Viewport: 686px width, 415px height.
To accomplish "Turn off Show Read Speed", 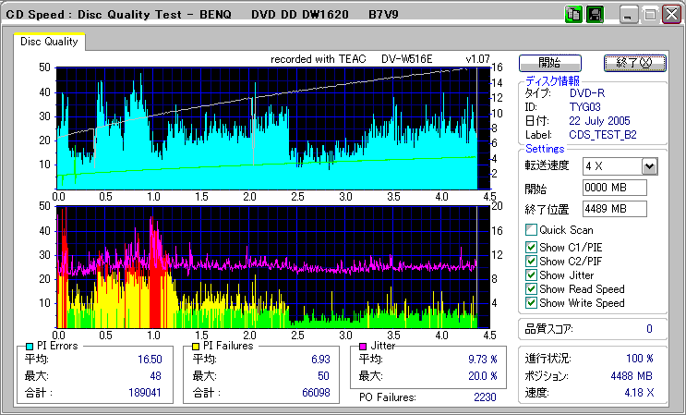I will (x=530, y=289).
